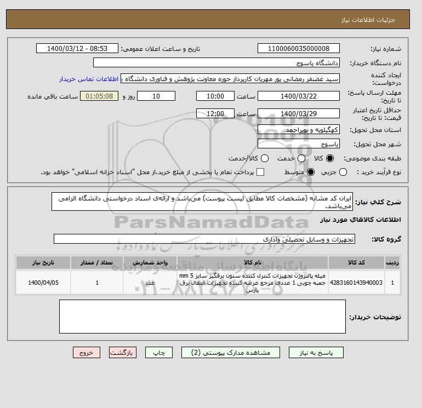Click the validity time field 12:00
The height and width of the screenshot is (408, 422).
pyautogui.click(x=215, y=113)
